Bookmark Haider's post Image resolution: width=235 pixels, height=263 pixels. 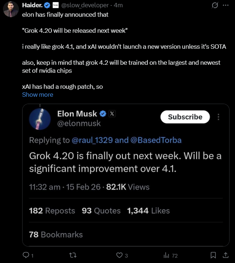(214, 255)
